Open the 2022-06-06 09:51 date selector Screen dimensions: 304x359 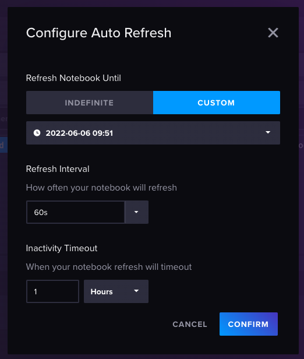(153, 133)
